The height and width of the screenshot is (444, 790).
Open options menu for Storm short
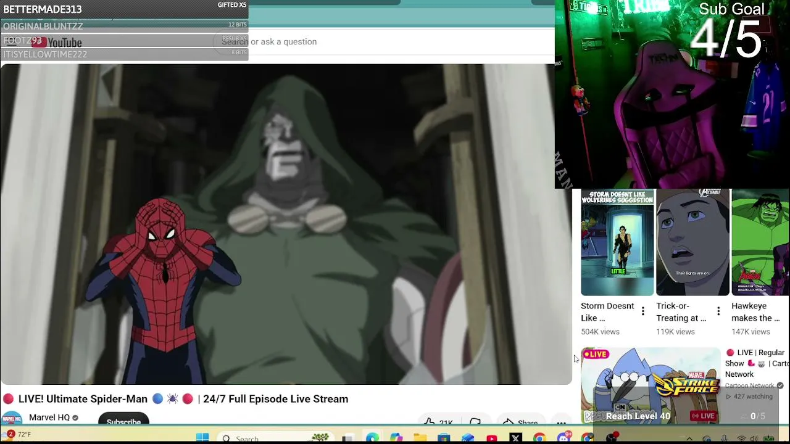[643, 311]
